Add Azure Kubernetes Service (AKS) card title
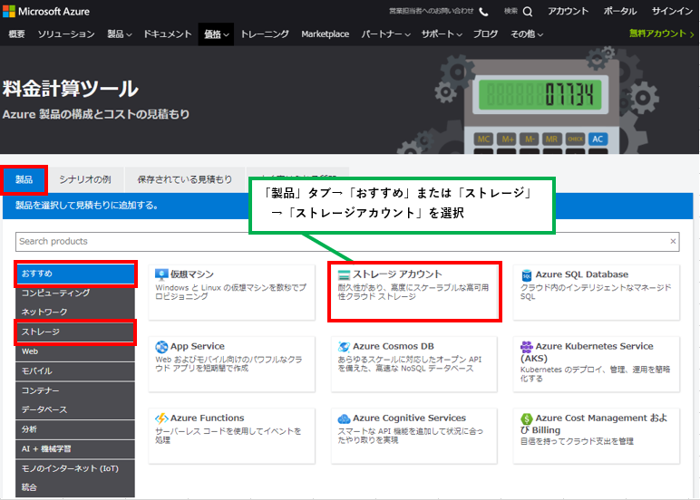This screenshot has width=700, height=500. [587, 352]
